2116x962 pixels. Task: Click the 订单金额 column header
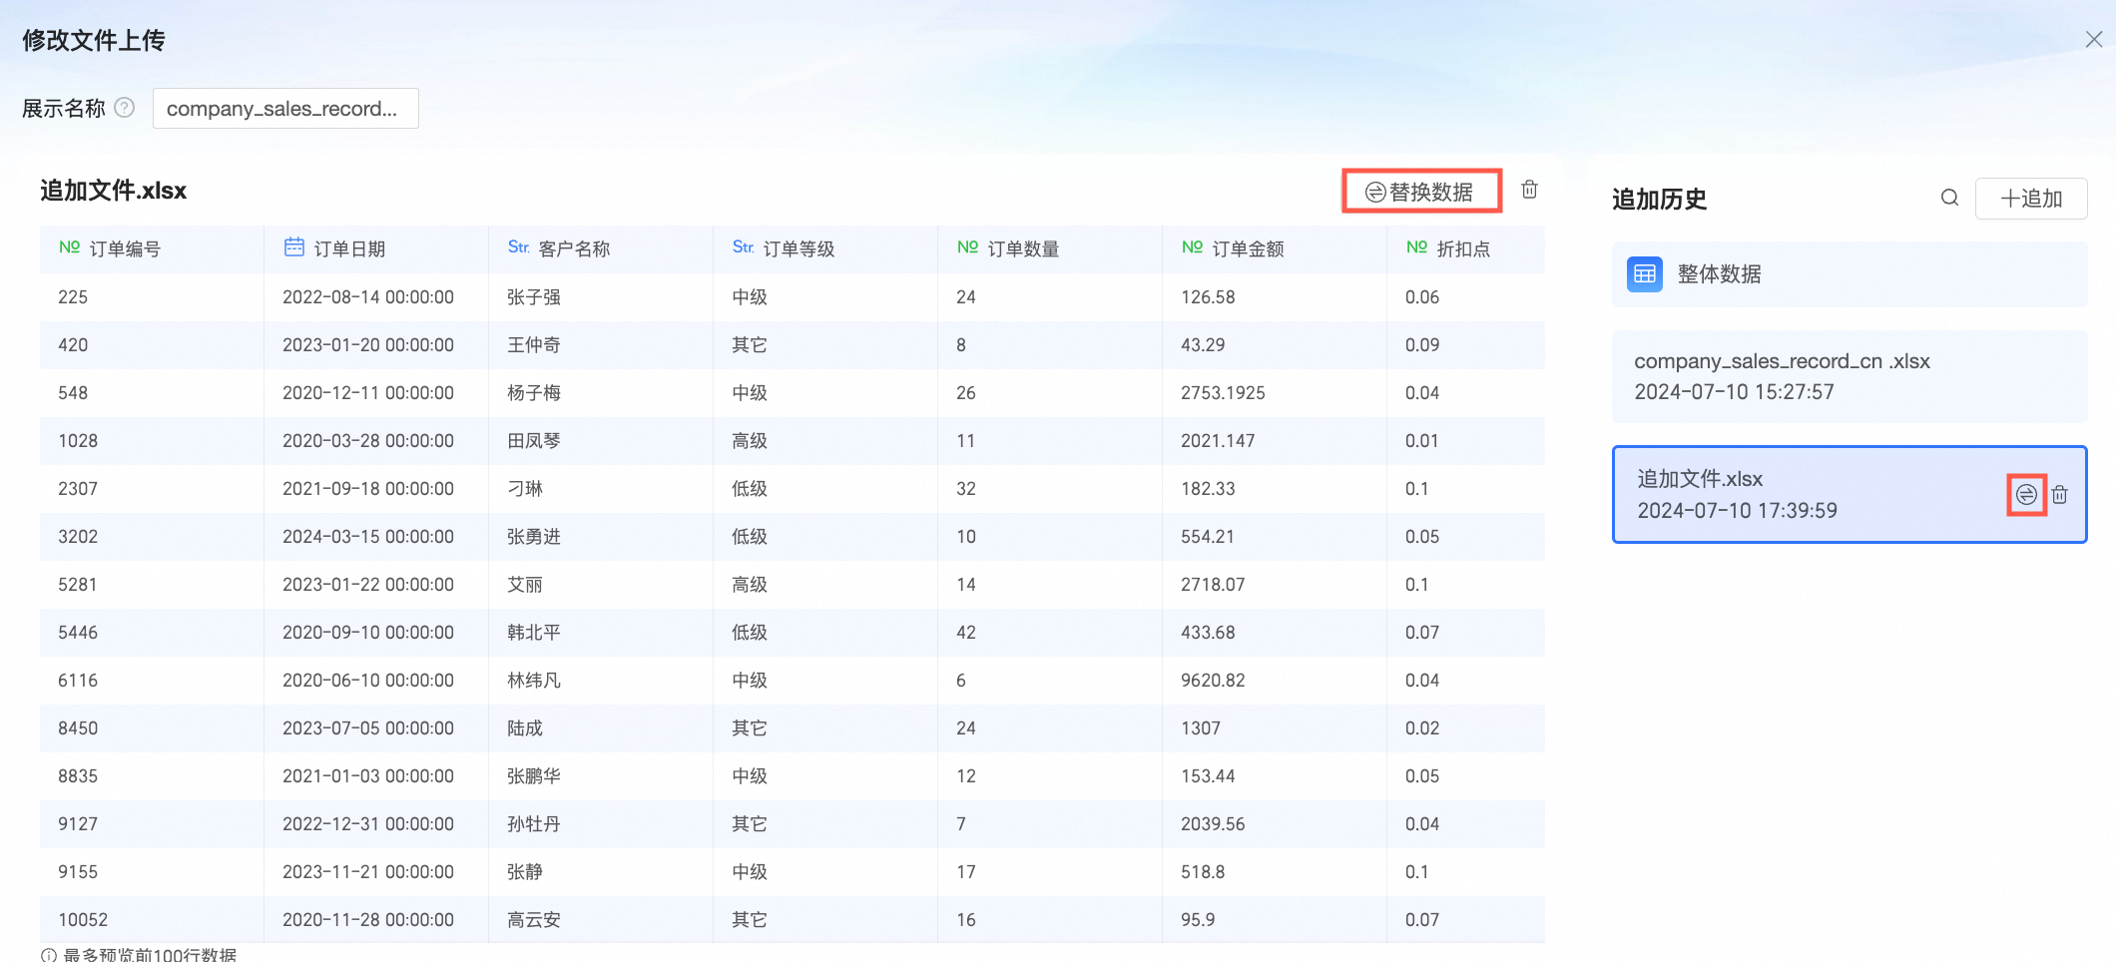click(1275, 248)
